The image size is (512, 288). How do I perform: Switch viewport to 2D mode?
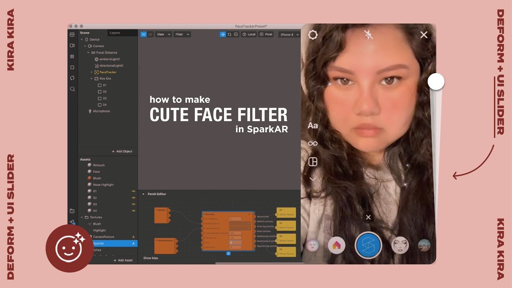coord(150,34)
